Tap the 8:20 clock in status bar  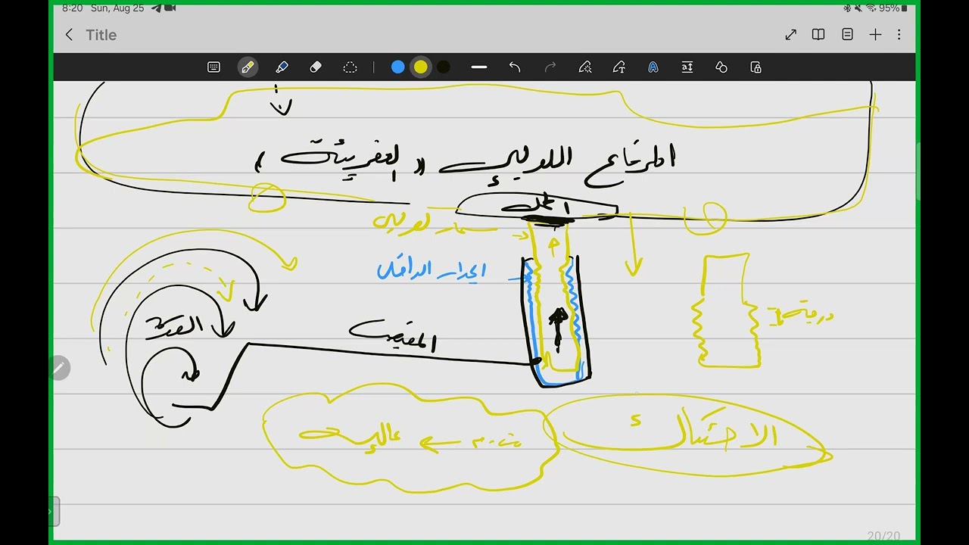[x=73, y=8]
